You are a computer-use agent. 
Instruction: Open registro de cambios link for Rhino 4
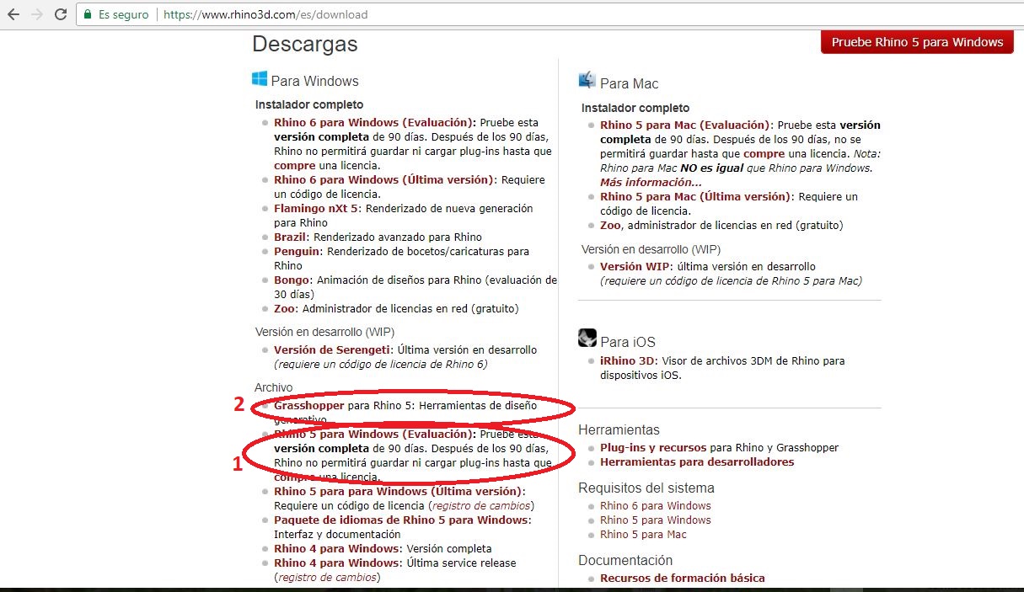(x=327, y=577)
